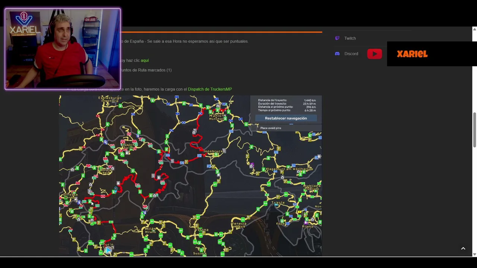The image size is (477, 268).
Task: Click the 'Innsbruck' city label on the map
Action: [213, 151]
